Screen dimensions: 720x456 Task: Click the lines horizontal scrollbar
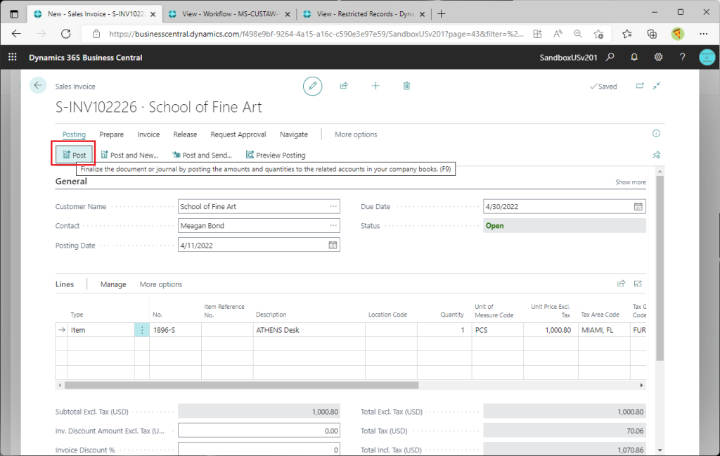[x=242, y=385]
